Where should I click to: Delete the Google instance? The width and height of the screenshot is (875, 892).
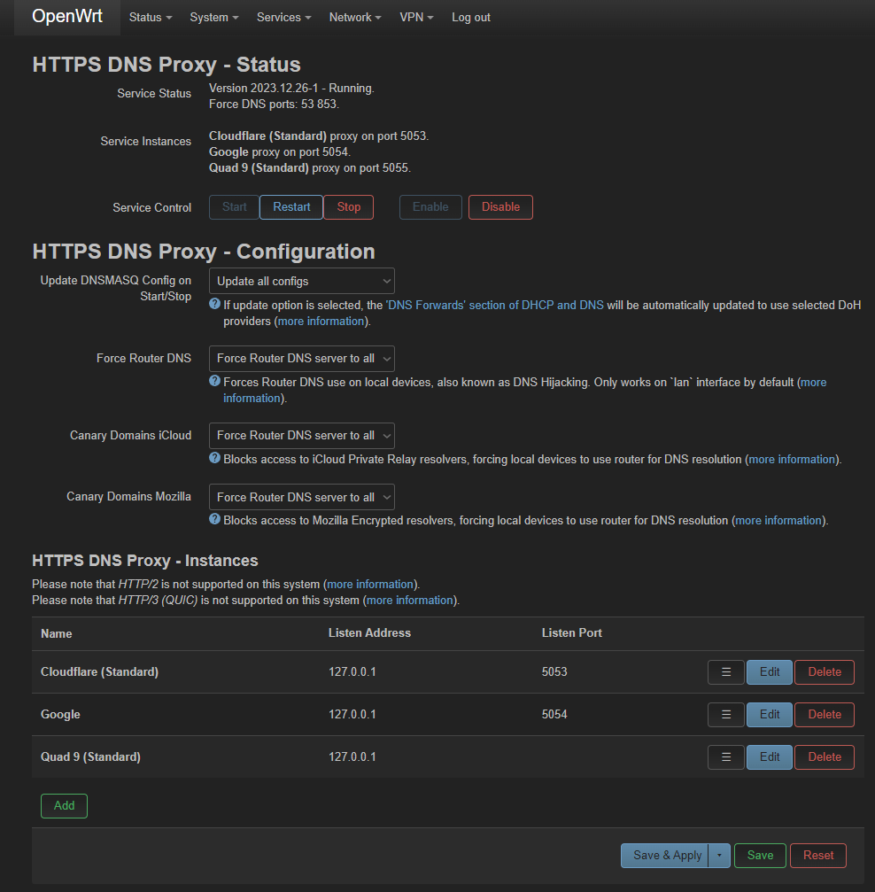tap(825, 715)
